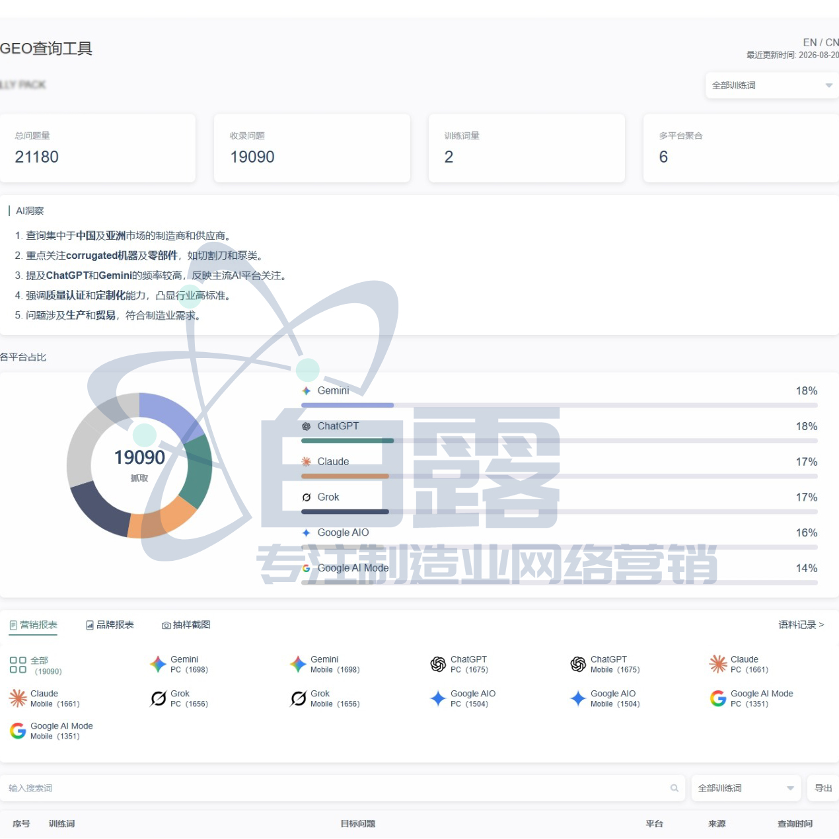Filter by Gemini PC (1698)

[x=179, y=664]
